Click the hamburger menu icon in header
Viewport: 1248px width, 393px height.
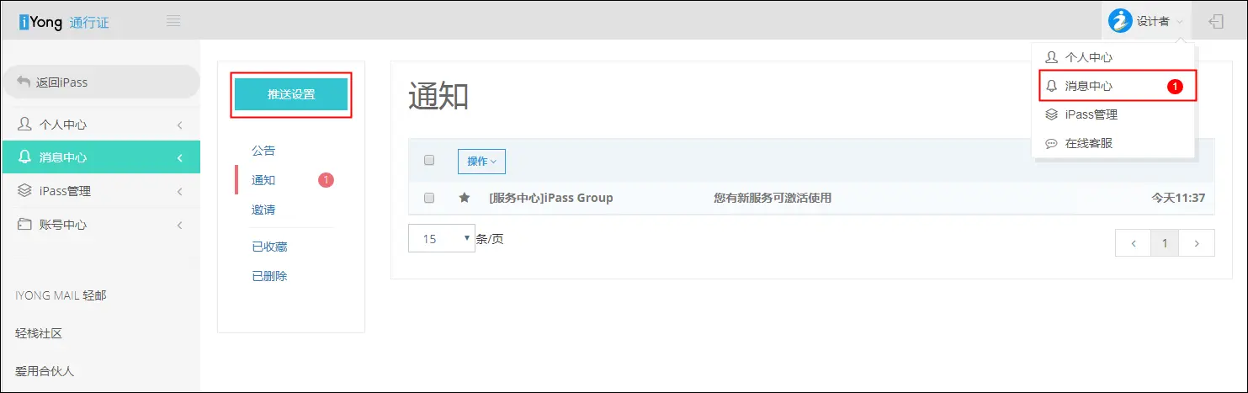click(173, 21)
